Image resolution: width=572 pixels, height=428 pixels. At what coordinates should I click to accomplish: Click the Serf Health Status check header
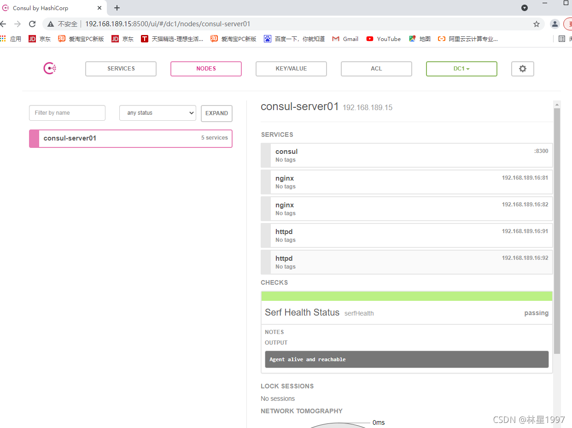(x=407, y=313)
